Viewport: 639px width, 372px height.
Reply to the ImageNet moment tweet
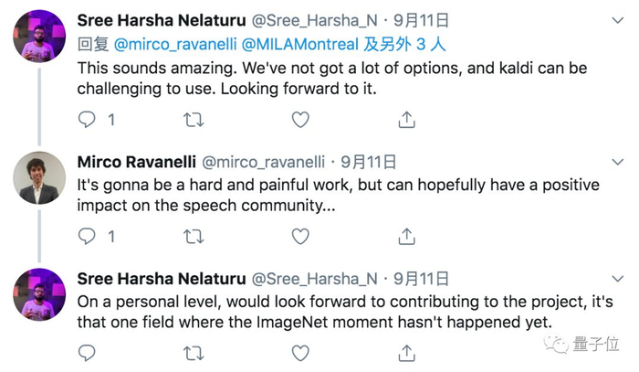click(87, 352)
